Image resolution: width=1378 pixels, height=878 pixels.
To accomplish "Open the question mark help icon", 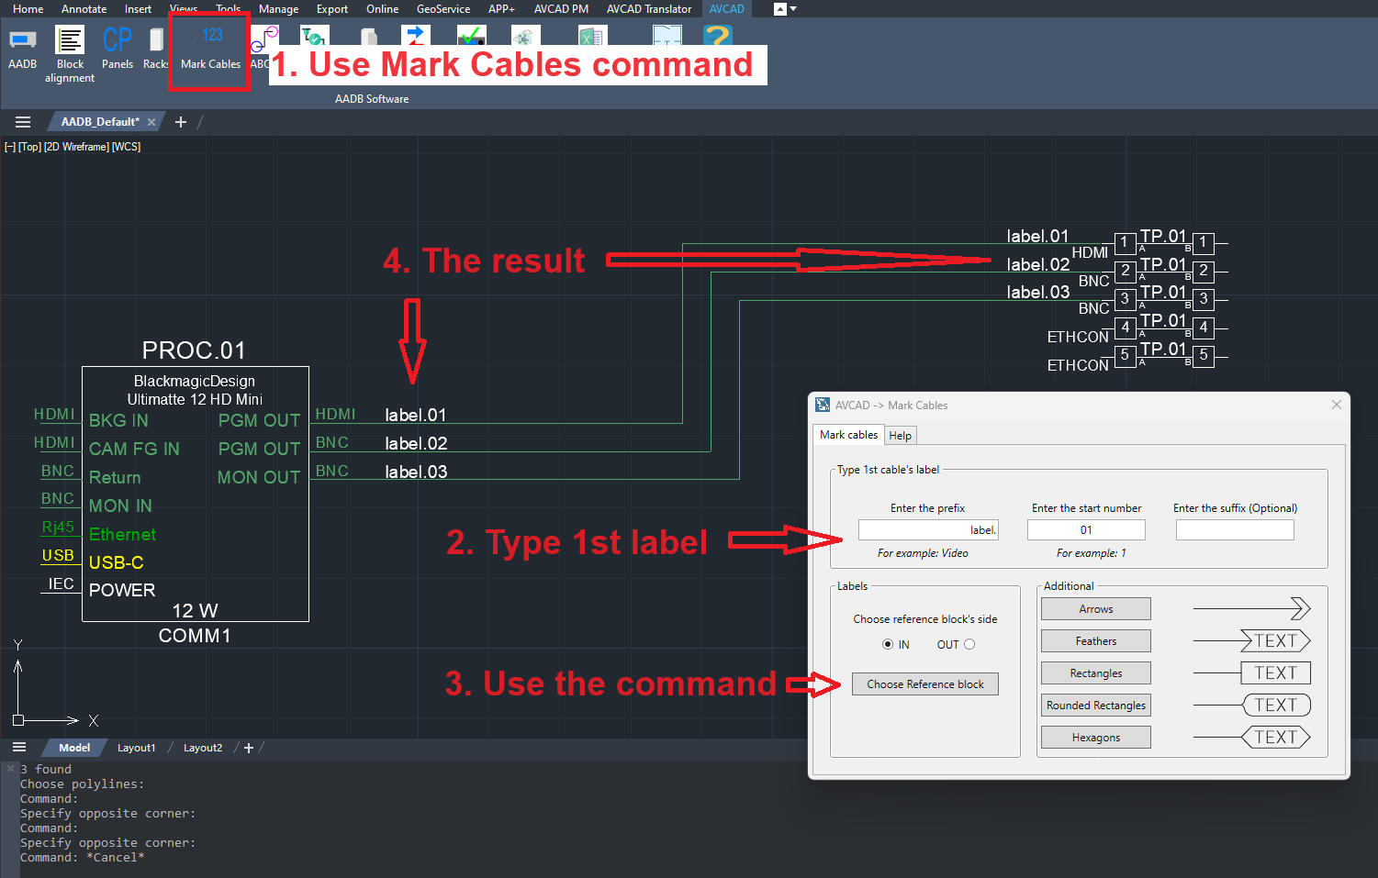I will (x=717, y=36).
